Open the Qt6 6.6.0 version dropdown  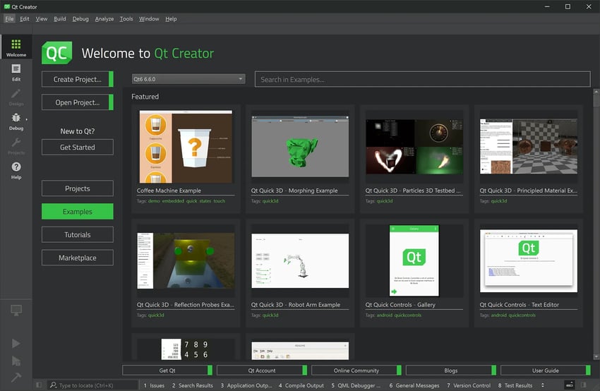(188, 79)
